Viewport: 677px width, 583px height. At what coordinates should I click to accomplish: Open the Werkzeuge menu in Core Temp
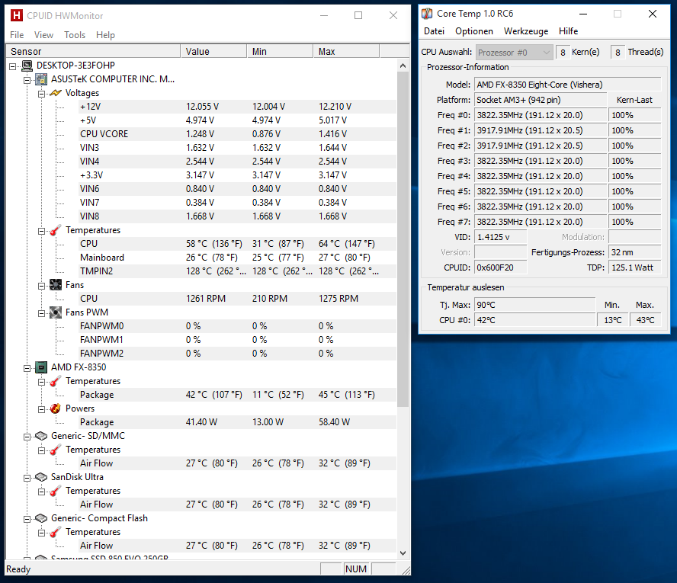click(526, 31)
